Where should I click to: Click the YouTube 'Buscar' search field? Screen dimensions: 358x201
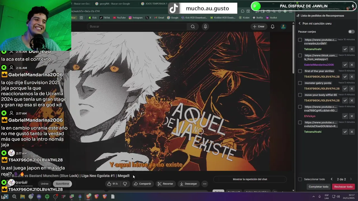137,27
